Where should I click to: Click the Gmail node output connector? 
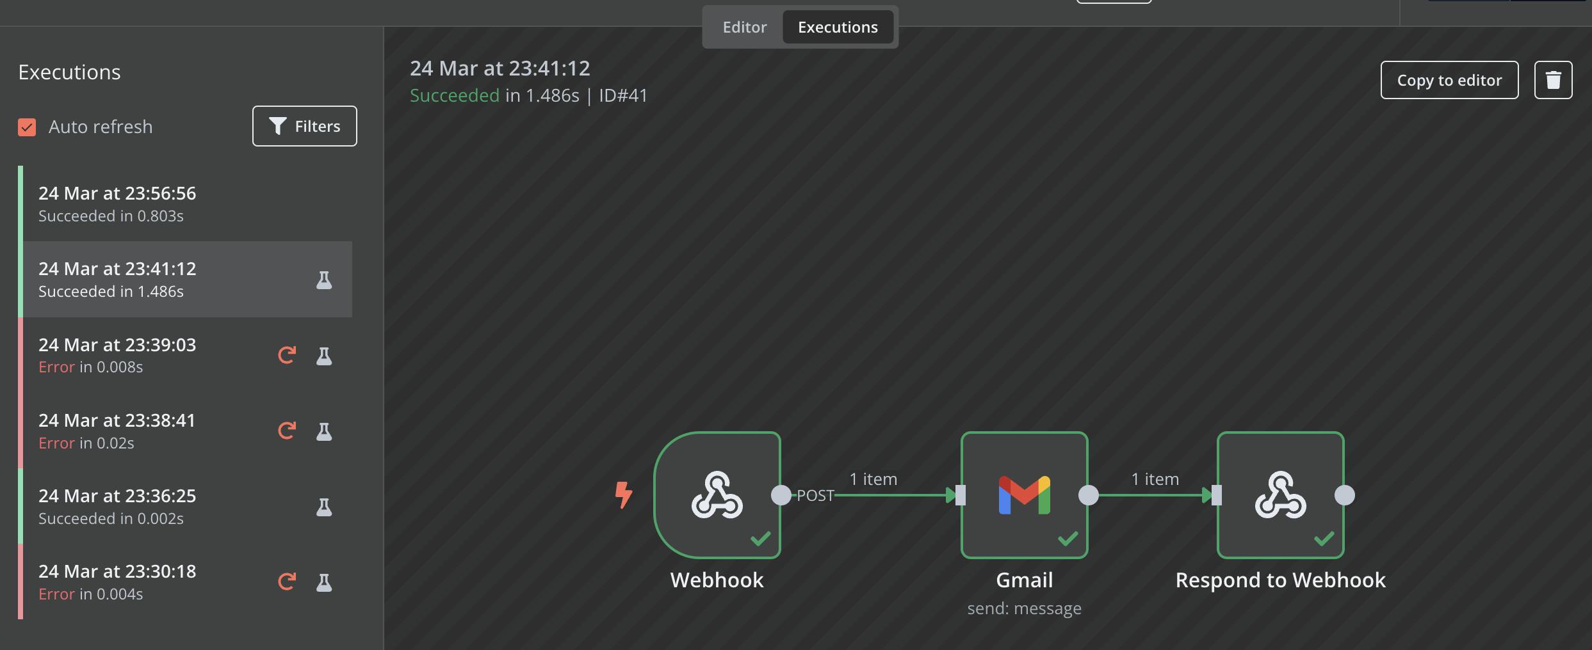coord(1088,495)
